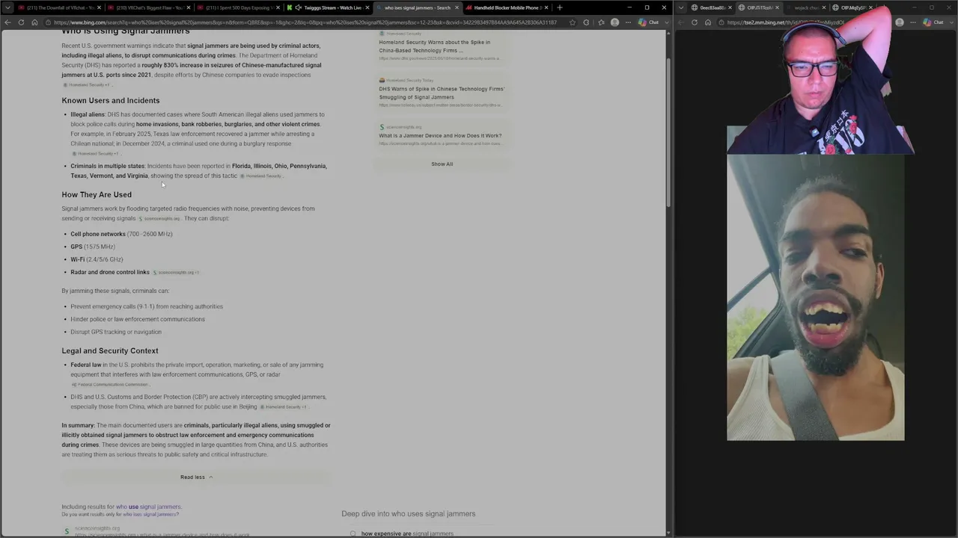This screenshot has width=958, height=538.
Task: Close the 'VRChat's Biggest Flaw' tab
Action: click(x=188, y=7)
